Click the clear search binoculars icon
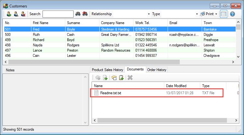Screen dimensions: 244x135 point(85,14)
